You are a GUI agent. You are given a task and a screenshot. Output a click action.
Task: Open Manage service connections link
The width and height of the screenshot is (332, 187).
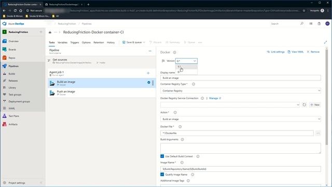[x=215, y=98]
